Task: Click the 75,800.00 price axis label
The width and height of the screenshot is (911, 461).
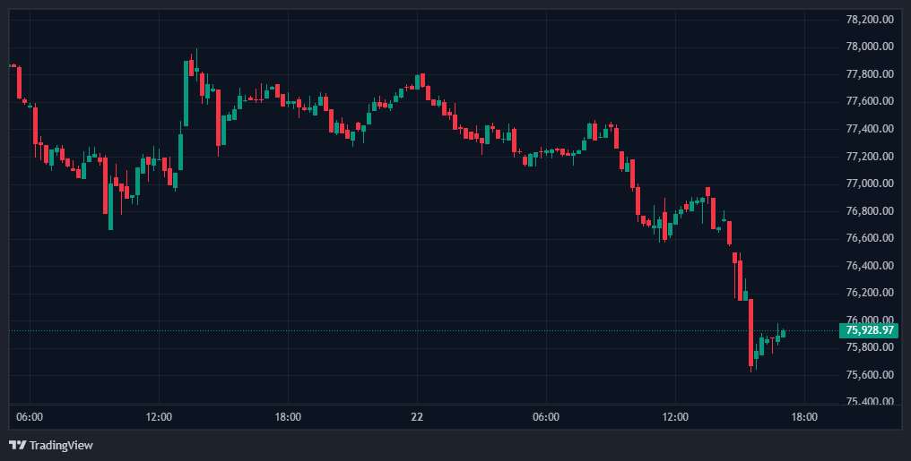Action: pyautogui.click(x=870, y=346)
